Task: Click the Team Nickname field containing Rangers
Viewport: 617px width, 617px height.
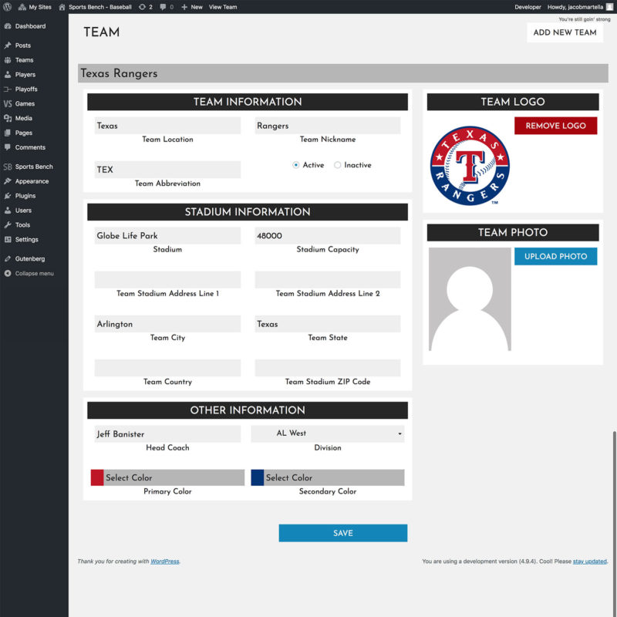Action: point(327,126)
